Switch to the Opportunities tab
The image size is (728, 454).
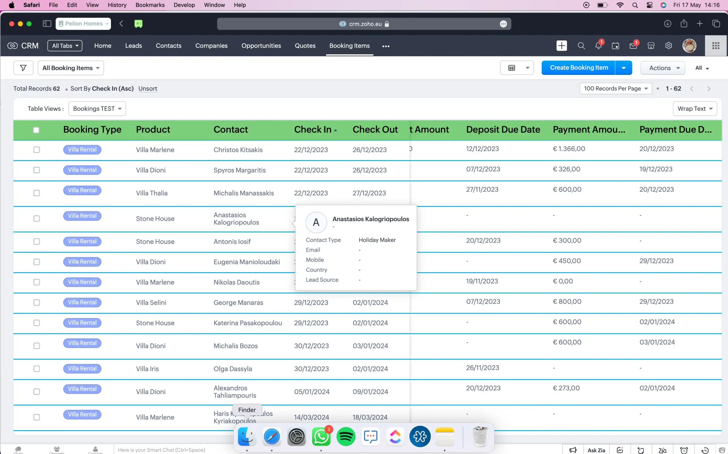(x=261, y=46)
